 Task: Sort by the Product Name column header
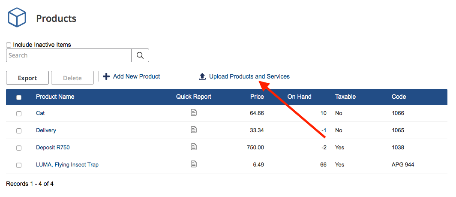[55, 97]
